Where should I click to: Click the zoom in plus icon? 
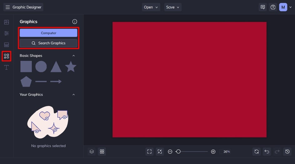coord(213,152)
